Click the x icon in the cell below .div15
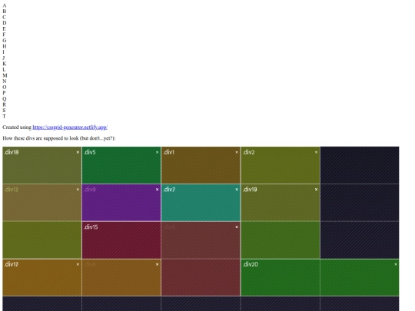 (158, 264)
